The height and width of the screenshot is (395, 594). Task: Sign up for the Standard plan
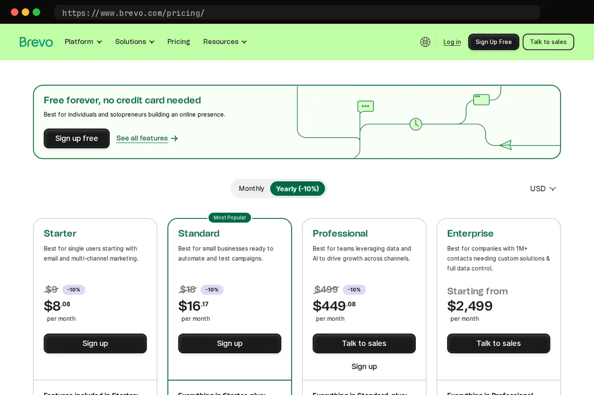tap(230, 344)
